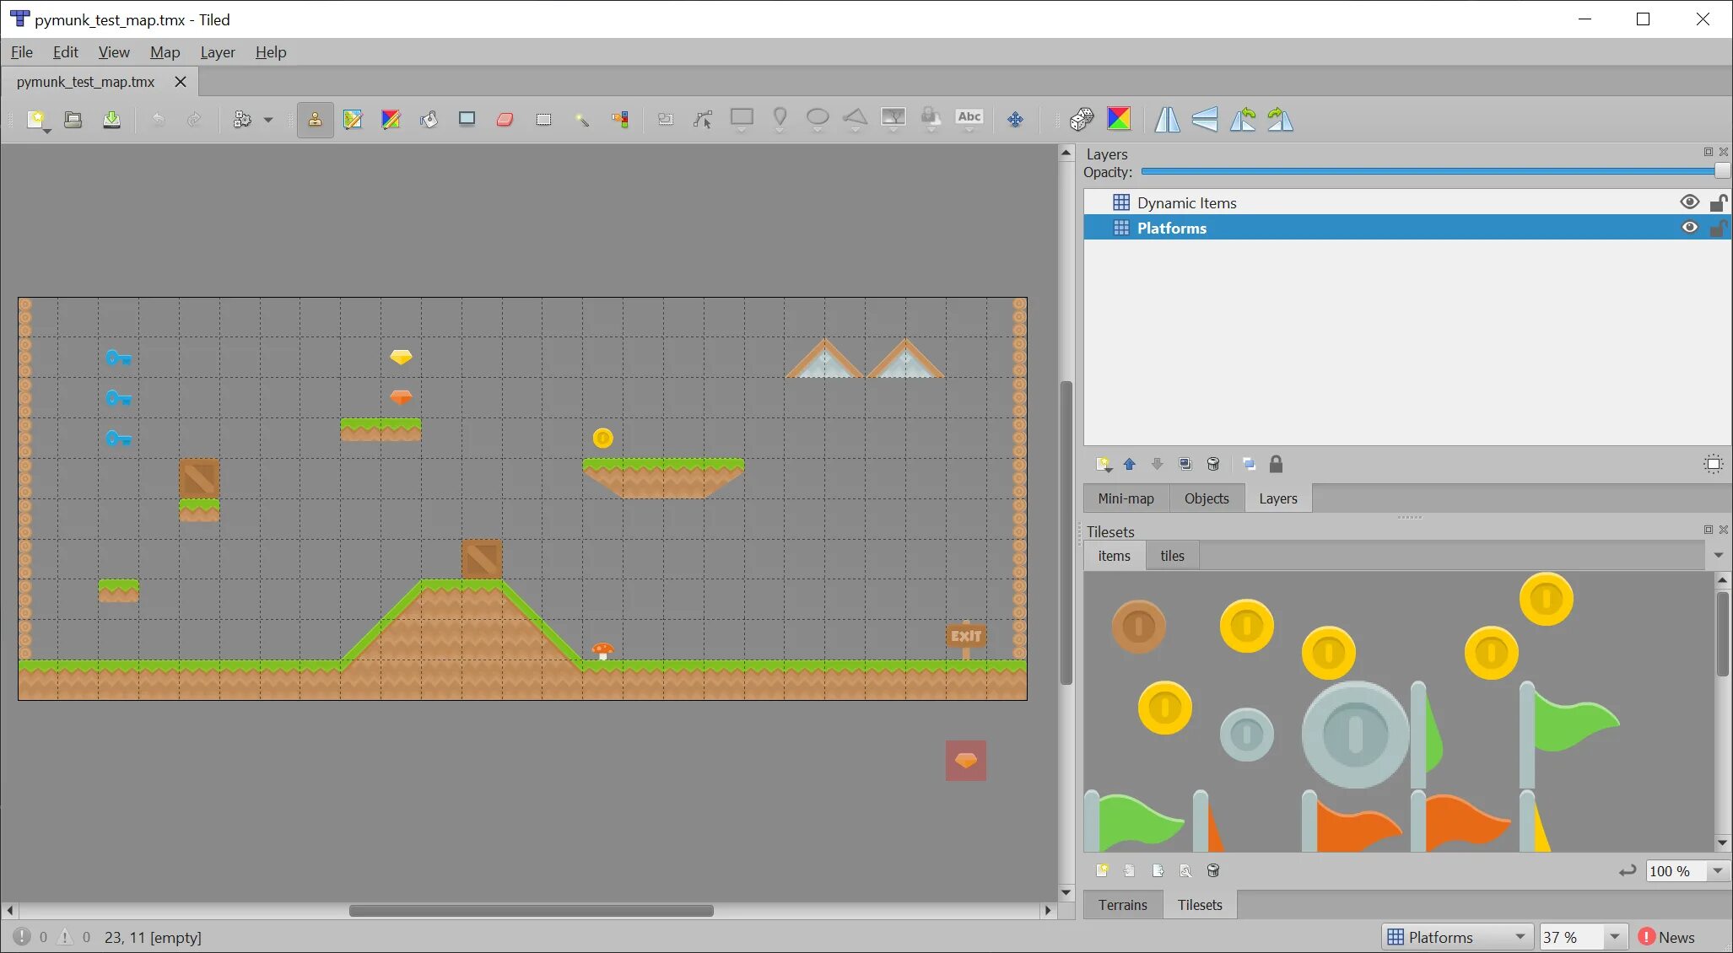Select the rotate/flip vertical tool
The width and height of the screenshot is (1733, 953).
click(x=1203, y=119)
